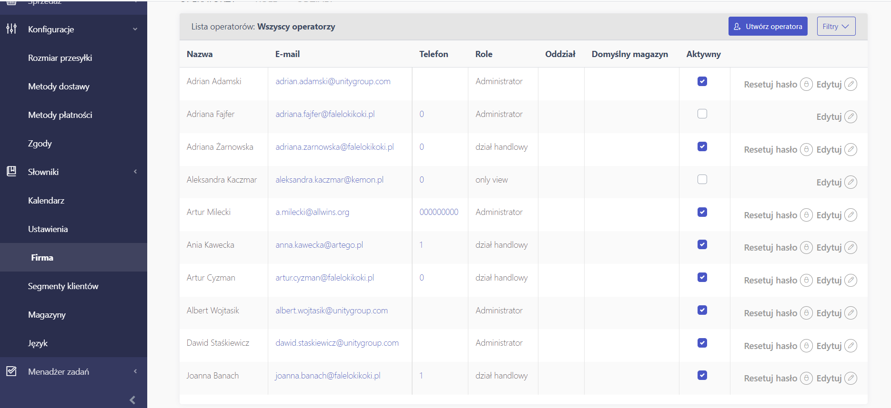The width and height of the screenshot is (891, 408).
Task: Open Magazyny menu item
Action: coord(47,314)
